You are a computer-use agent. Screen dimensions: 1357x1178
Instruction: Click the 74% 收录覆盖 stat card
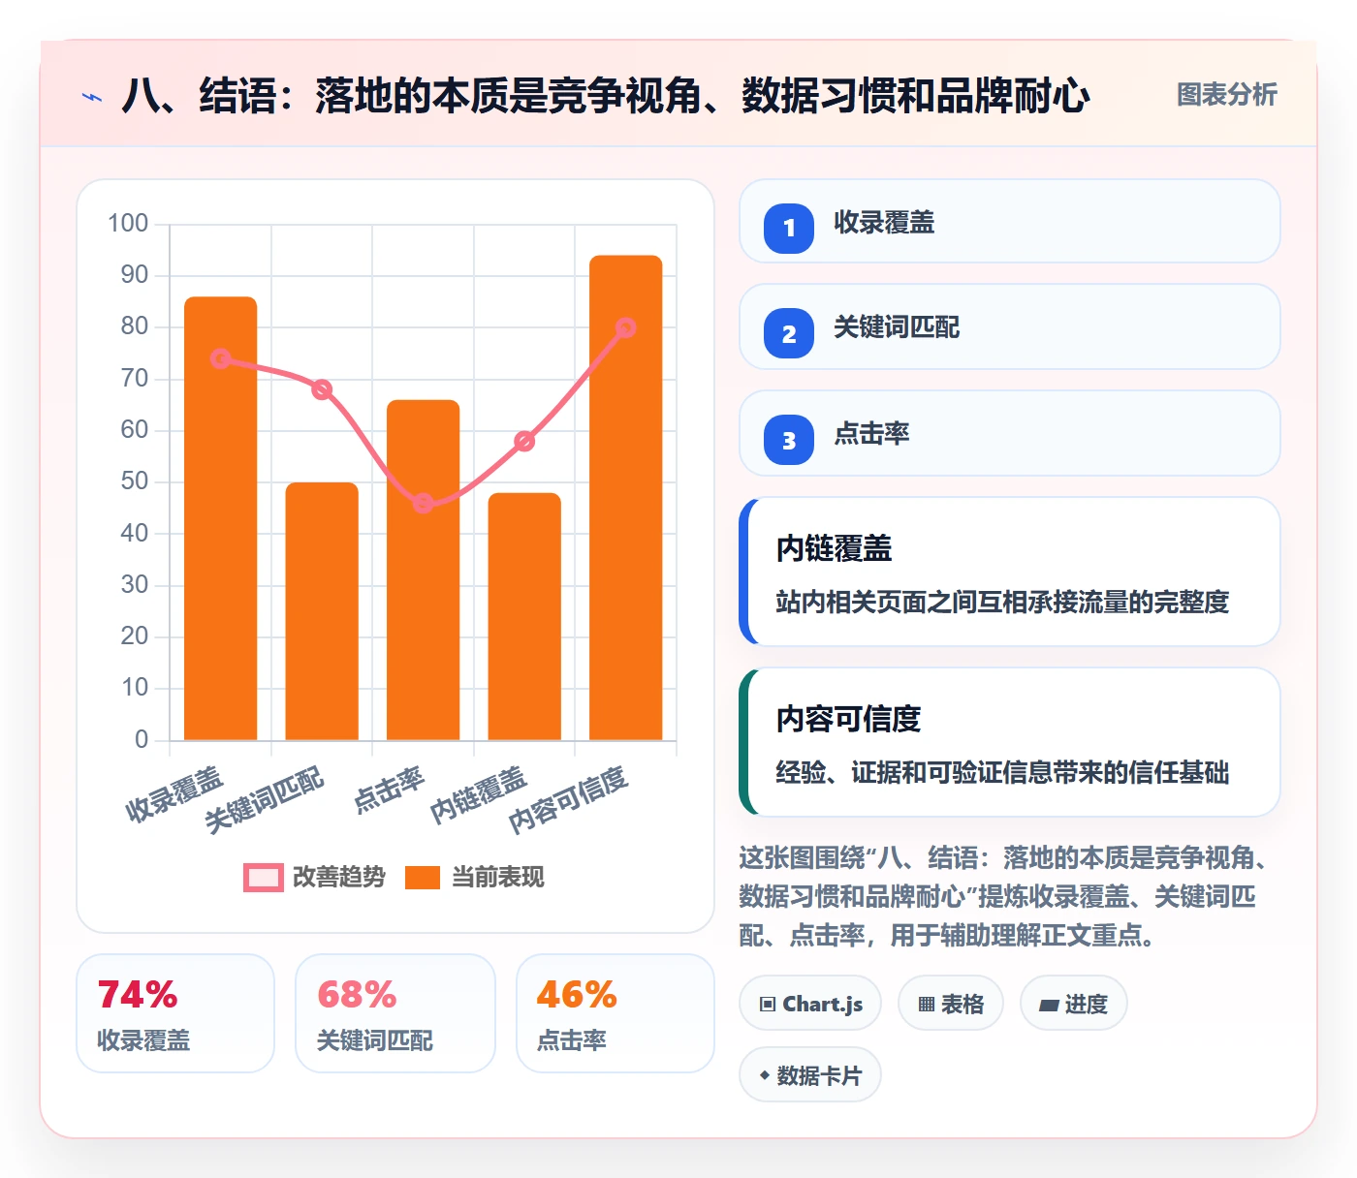point(175,1013)
